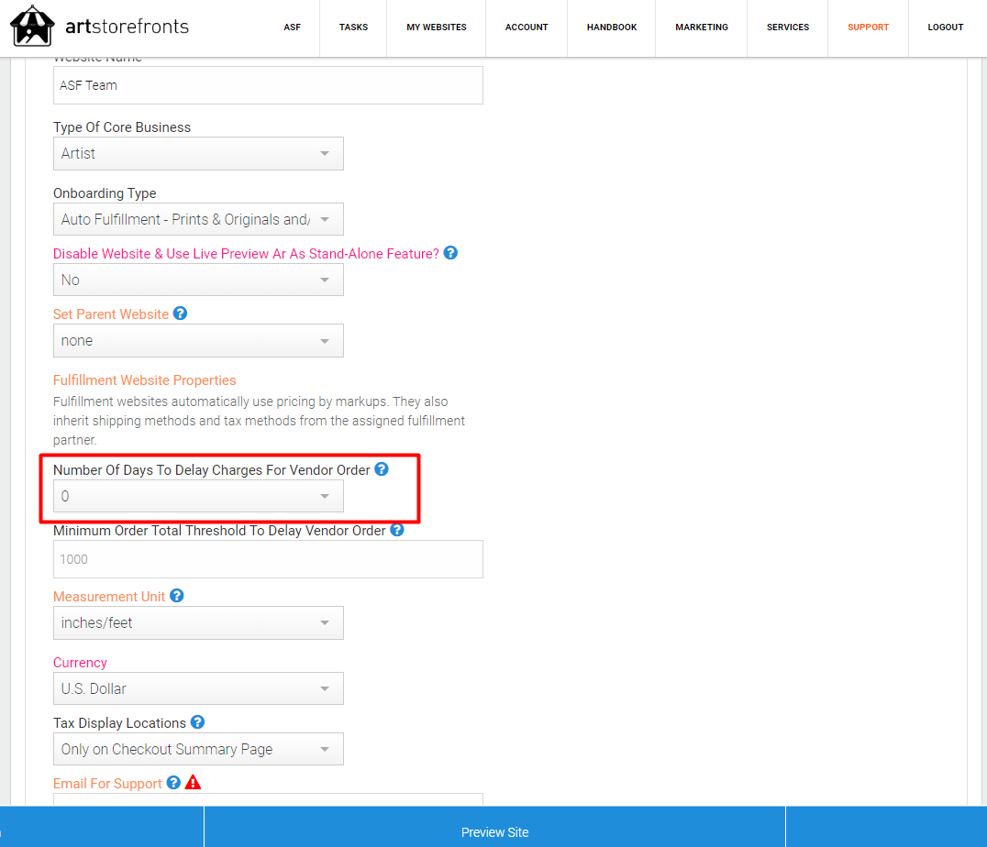Open help icon next to Measurement Unit
This screenshot has width=987, height=847.
pyautogui.click(x=177, y=596)
